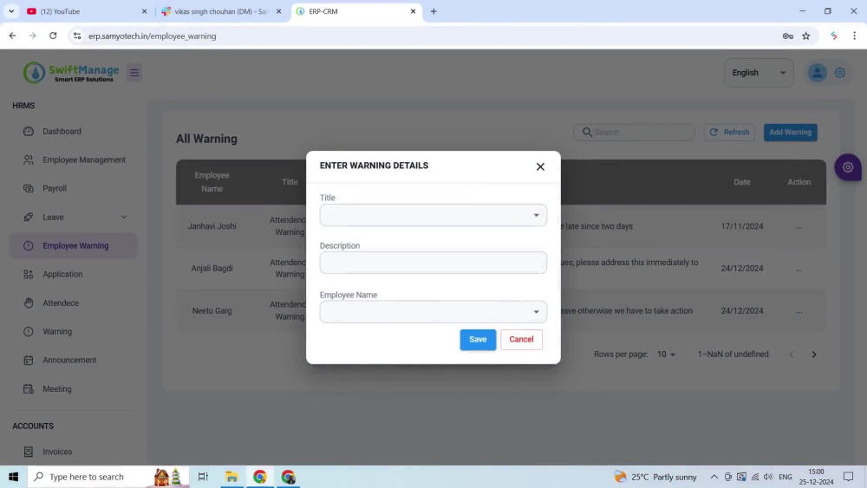Toggle the sidebar hamburger menu
Screen dimensions: 867x488
pyautogui.click(x=134, y=73)
